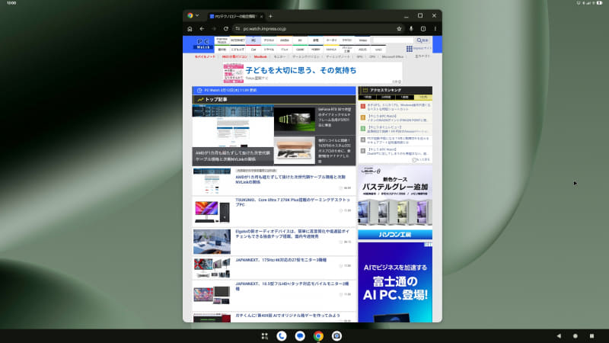Open the app drawer grid in the taskbar

click(264, 336)
